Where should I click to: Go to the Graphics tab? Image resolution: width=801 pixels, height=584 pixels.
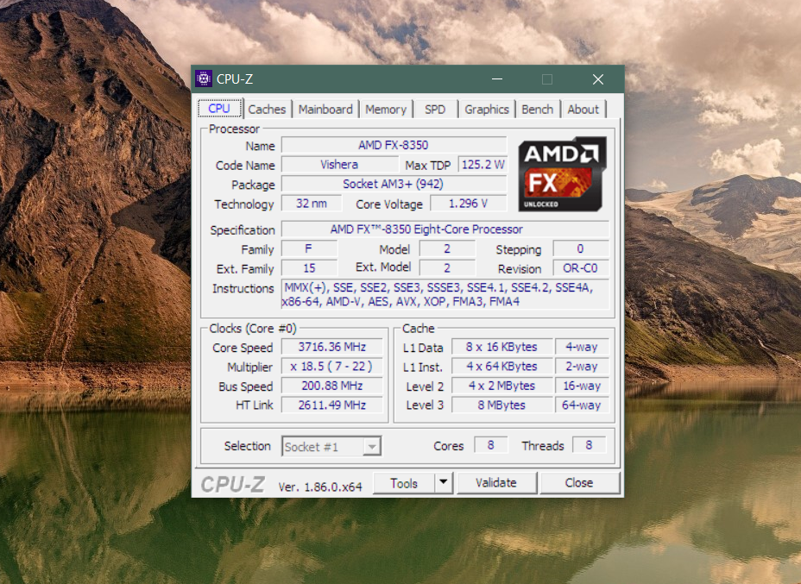[x=486, y=110]
